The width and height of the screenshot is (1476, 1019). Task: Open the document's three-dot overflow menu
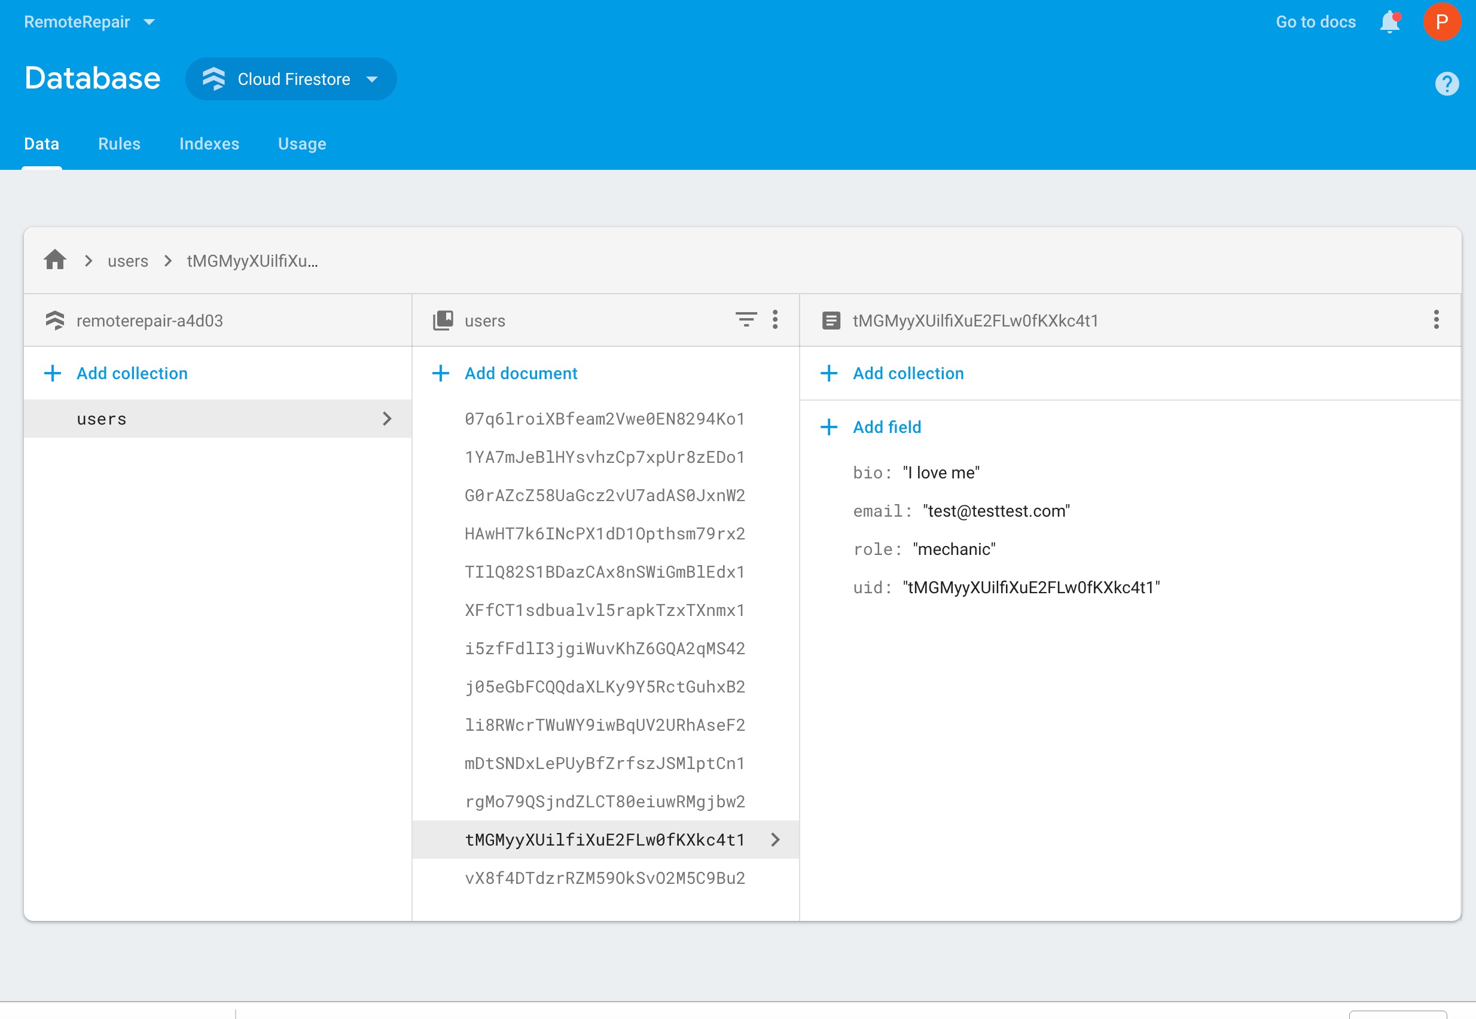[x=1436, y=319]
